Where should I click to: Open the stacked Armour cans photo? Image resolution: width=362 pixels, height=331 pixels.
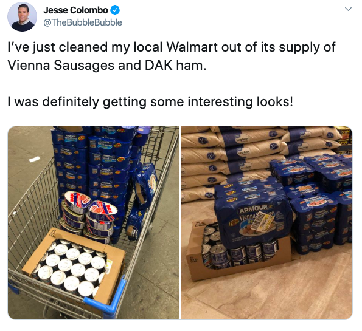click(266, 223)
